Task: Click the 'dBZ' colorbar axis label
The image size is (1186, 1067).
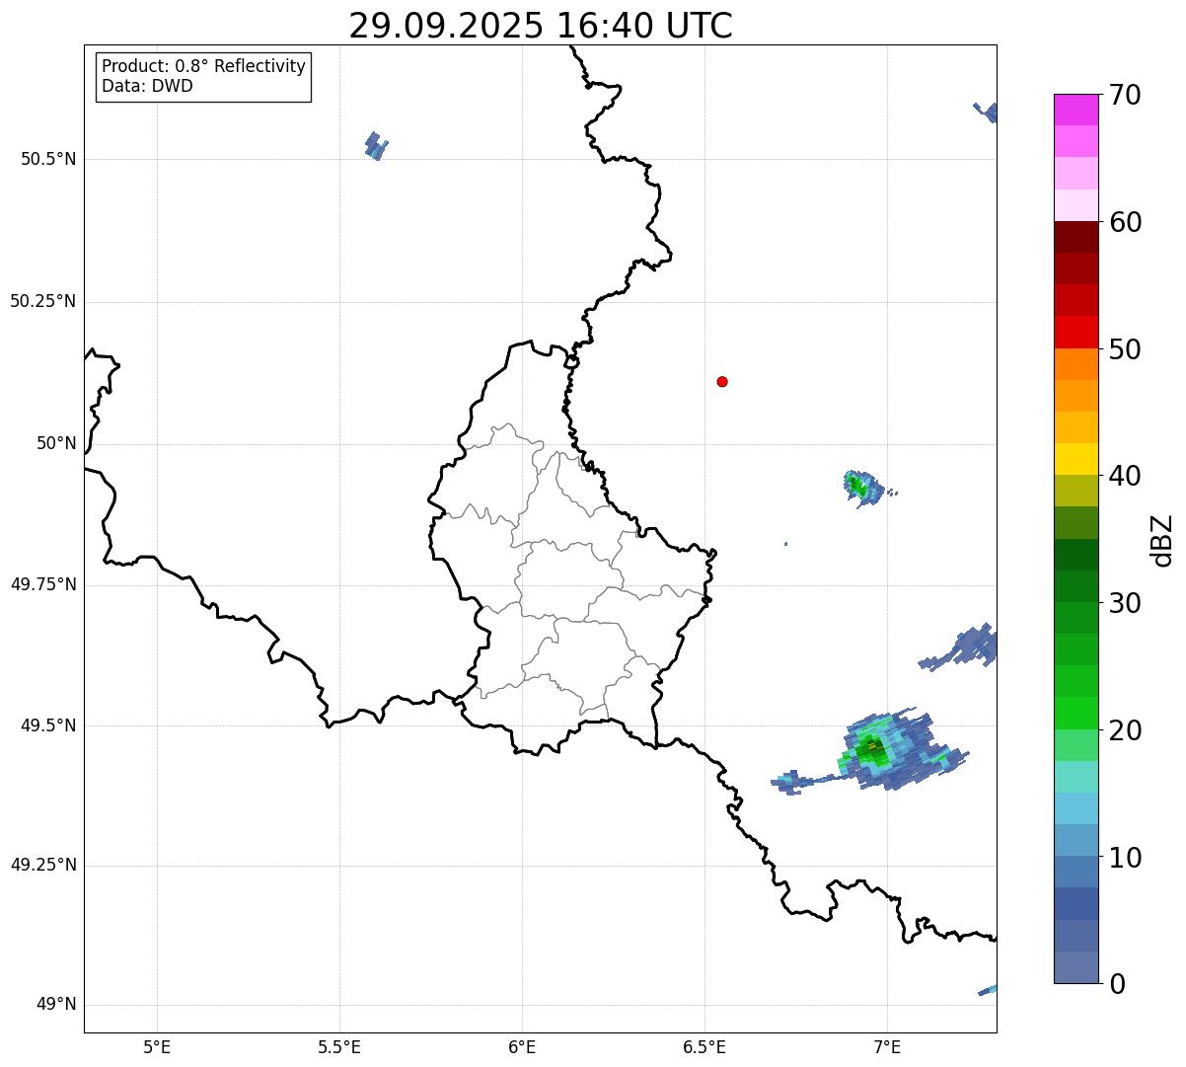Action: tap(1163, 540)
